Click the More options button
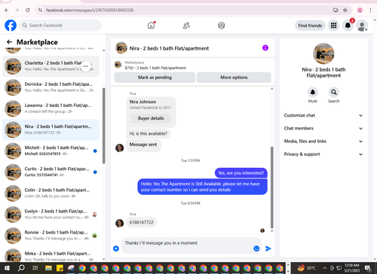The image size is (377, 274). [x=234, y=78]
